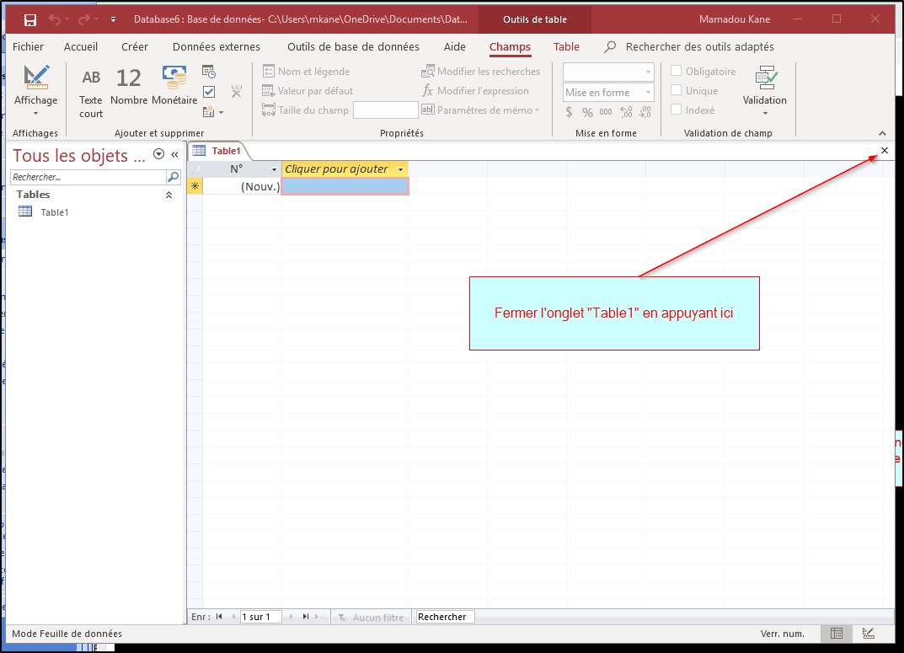
Task: Toggle the Obligatoire checkbox
Action: tap(676, 72)
